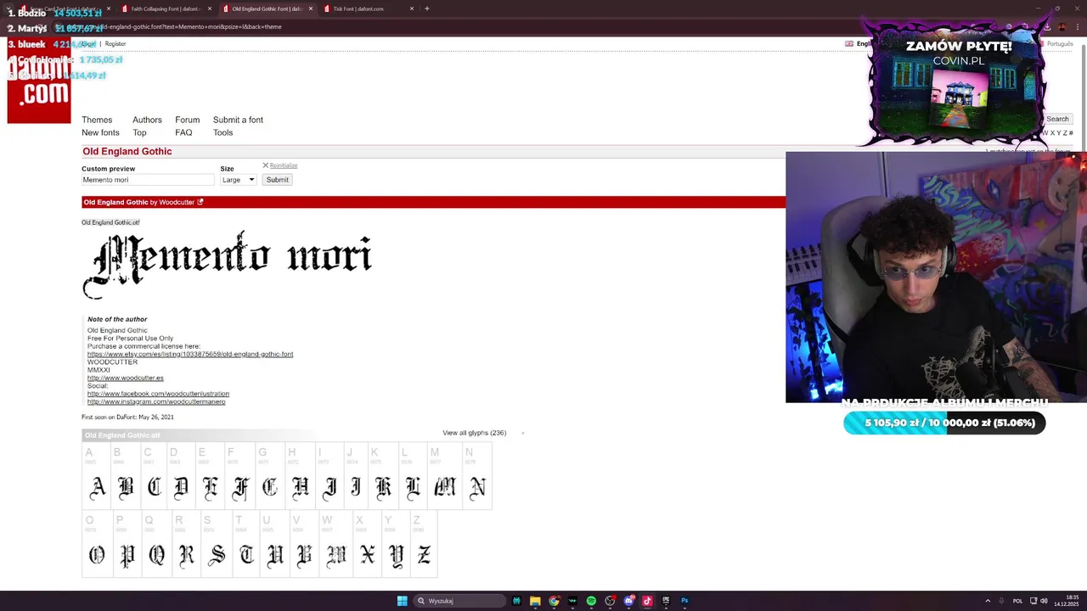
Task: Click the Memento mori font preview image
Action: (x=227, y=264)
